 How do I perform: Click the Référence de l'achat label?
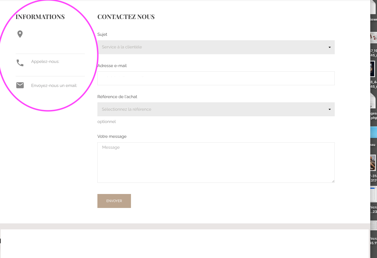[x=117, y=97]
